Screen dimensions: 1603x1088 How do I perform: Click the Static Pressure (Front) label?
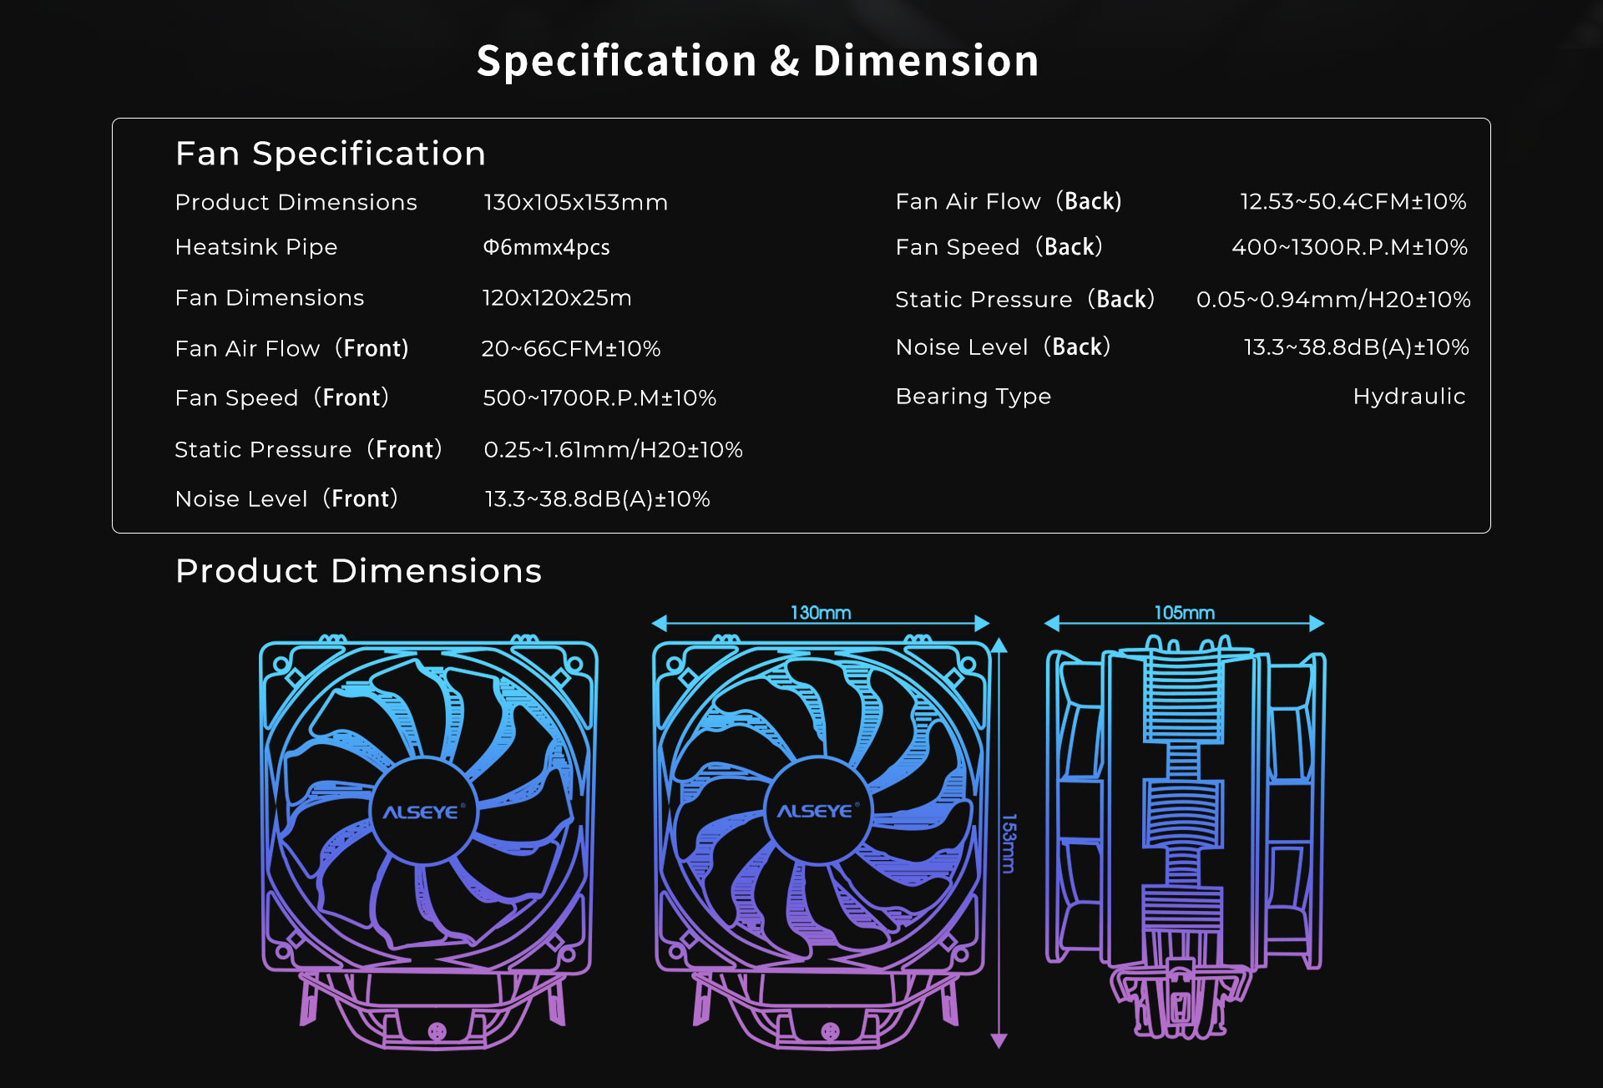[x=308, y=449]
